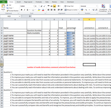Switch to the Formulas tab
111x108 pixels.
click(39, 2)
